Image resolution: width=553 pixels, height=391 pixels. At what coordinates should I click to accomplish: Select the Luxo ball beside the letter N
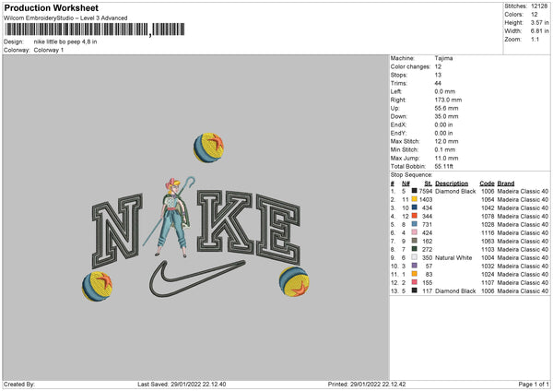click(98, 286)
